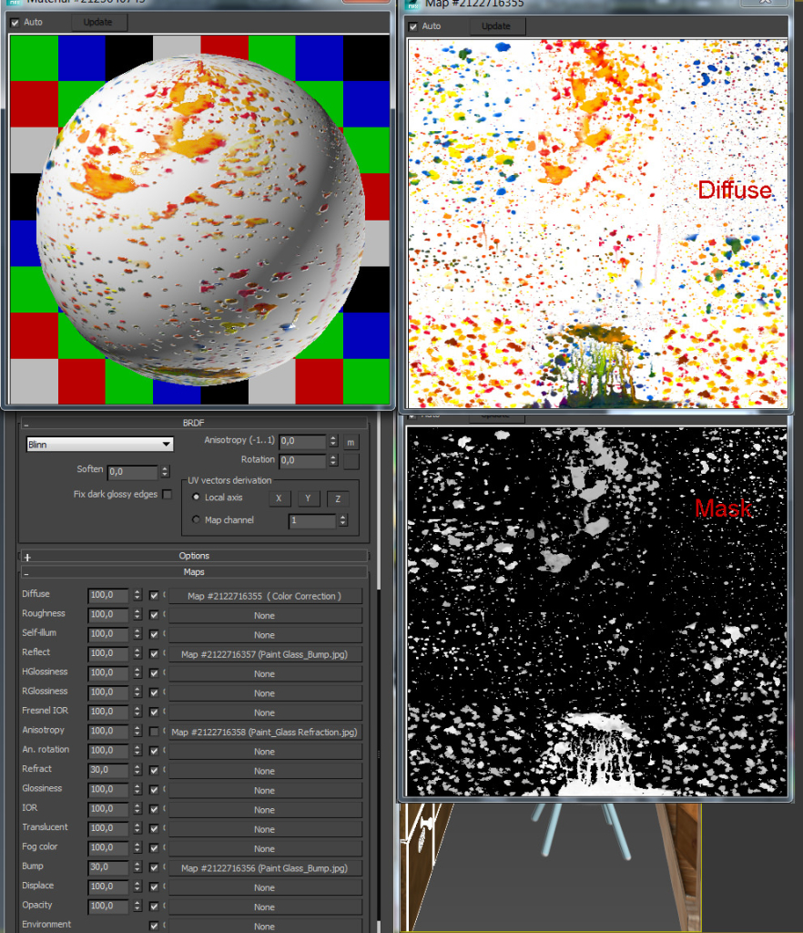Open the Blinn BRDF type dropdown
The width and height of the screenshot is (803, 933).
tap(100, 444)
